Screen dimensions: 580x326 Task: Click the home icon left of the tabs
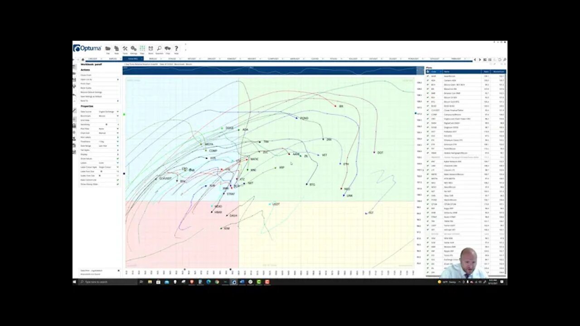pyautogui.click(x=83, y=59)
